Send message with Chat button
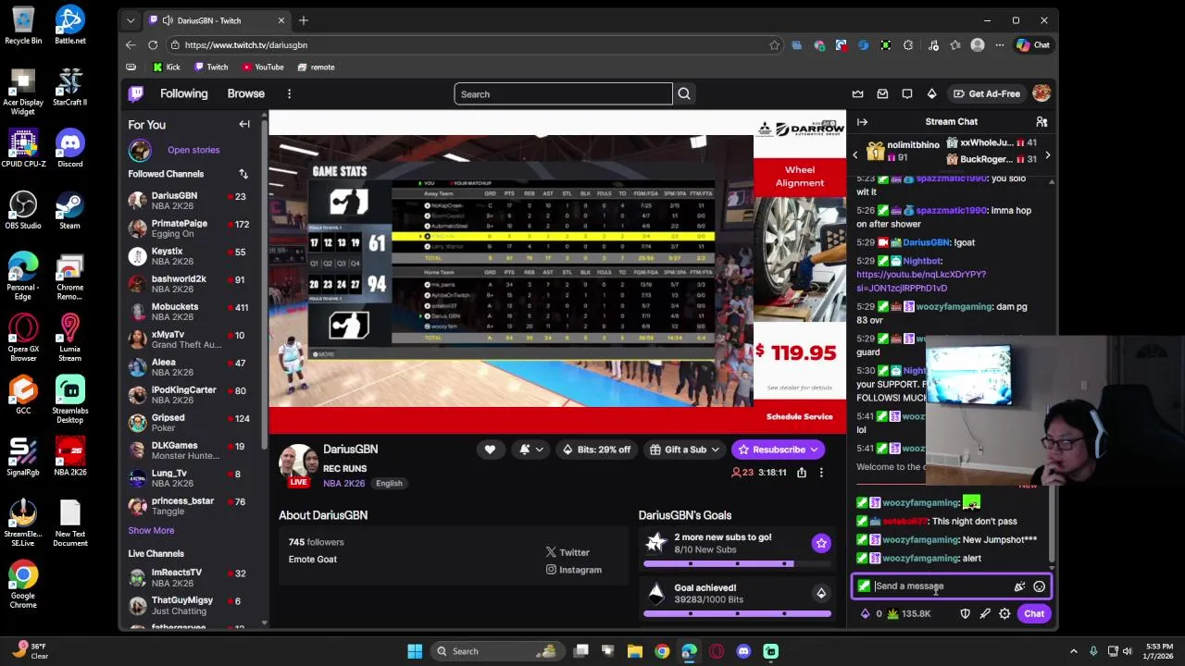The image size is (1185, 666). (x=1034, y=613)
